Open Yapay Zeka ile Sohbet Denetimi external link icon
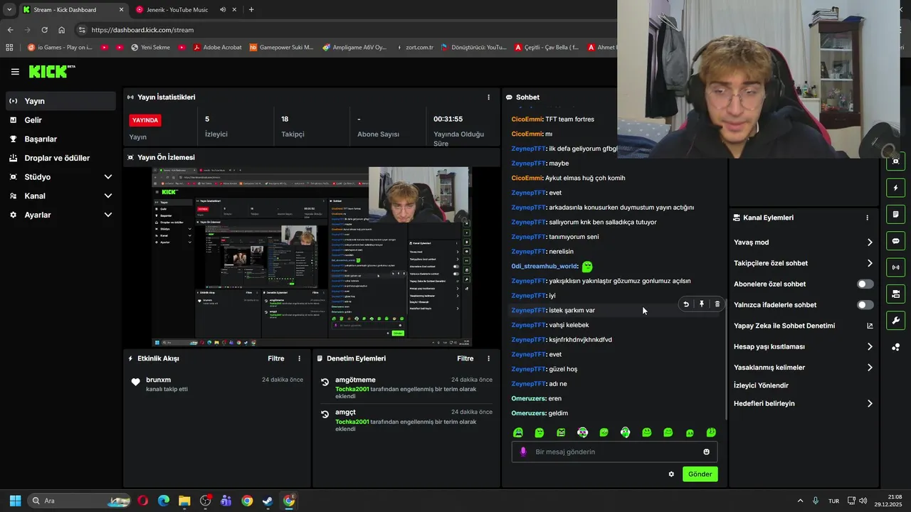Screen dimensions: 911x512 (870, 326)
